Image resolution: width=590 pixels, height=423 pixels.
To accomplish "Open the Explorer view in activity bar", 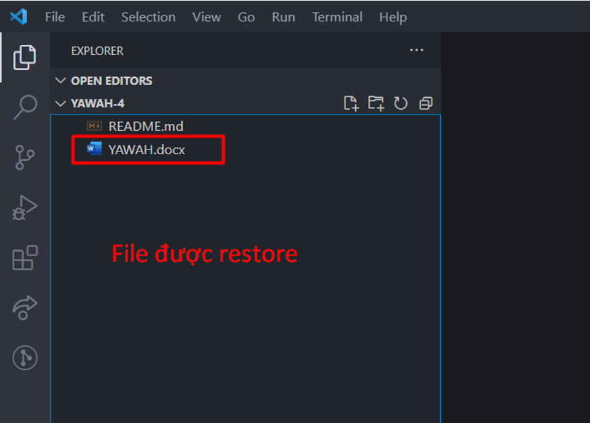I will pyautogui.click(x=25, y=58).
